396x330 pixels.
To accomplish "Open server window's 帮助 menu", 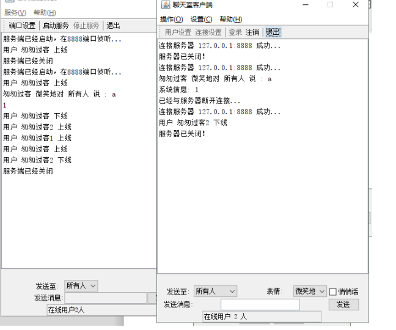I will [x=45, y=13].
